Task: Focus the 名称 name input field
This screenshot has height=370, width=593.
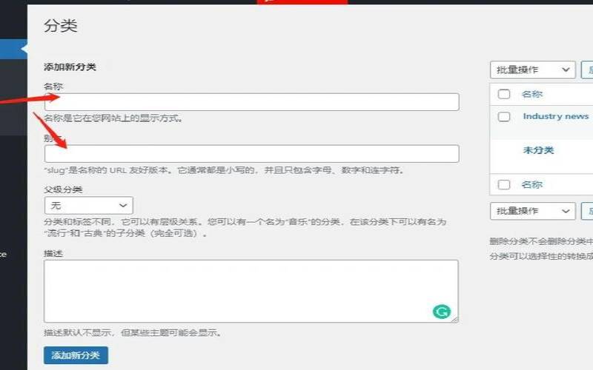Action: pyautogui.click(x=251, y=102)
